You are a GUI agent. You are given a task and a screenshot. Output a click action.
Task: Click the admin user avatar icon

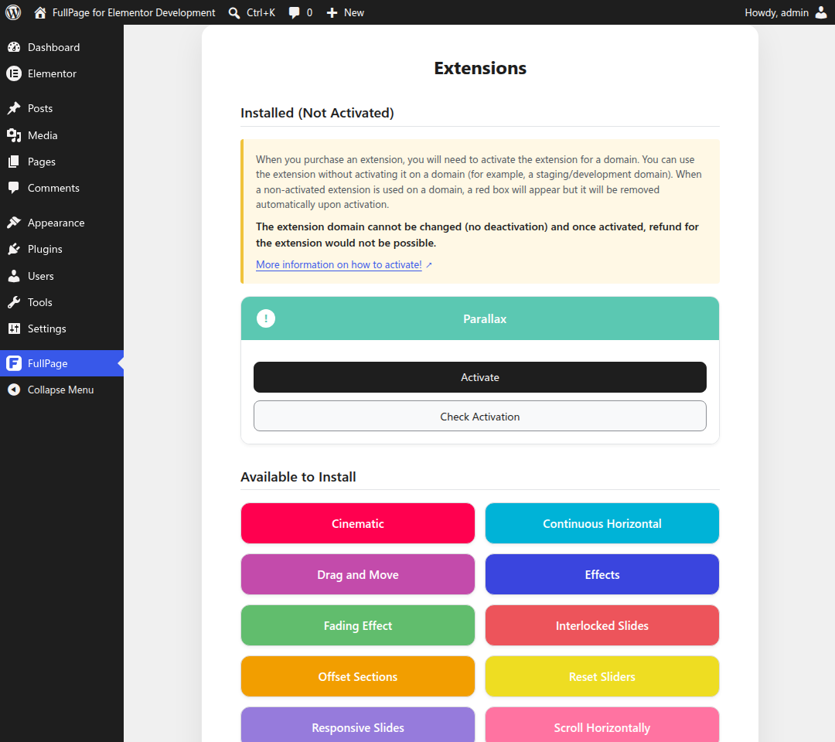pos(821,12)
